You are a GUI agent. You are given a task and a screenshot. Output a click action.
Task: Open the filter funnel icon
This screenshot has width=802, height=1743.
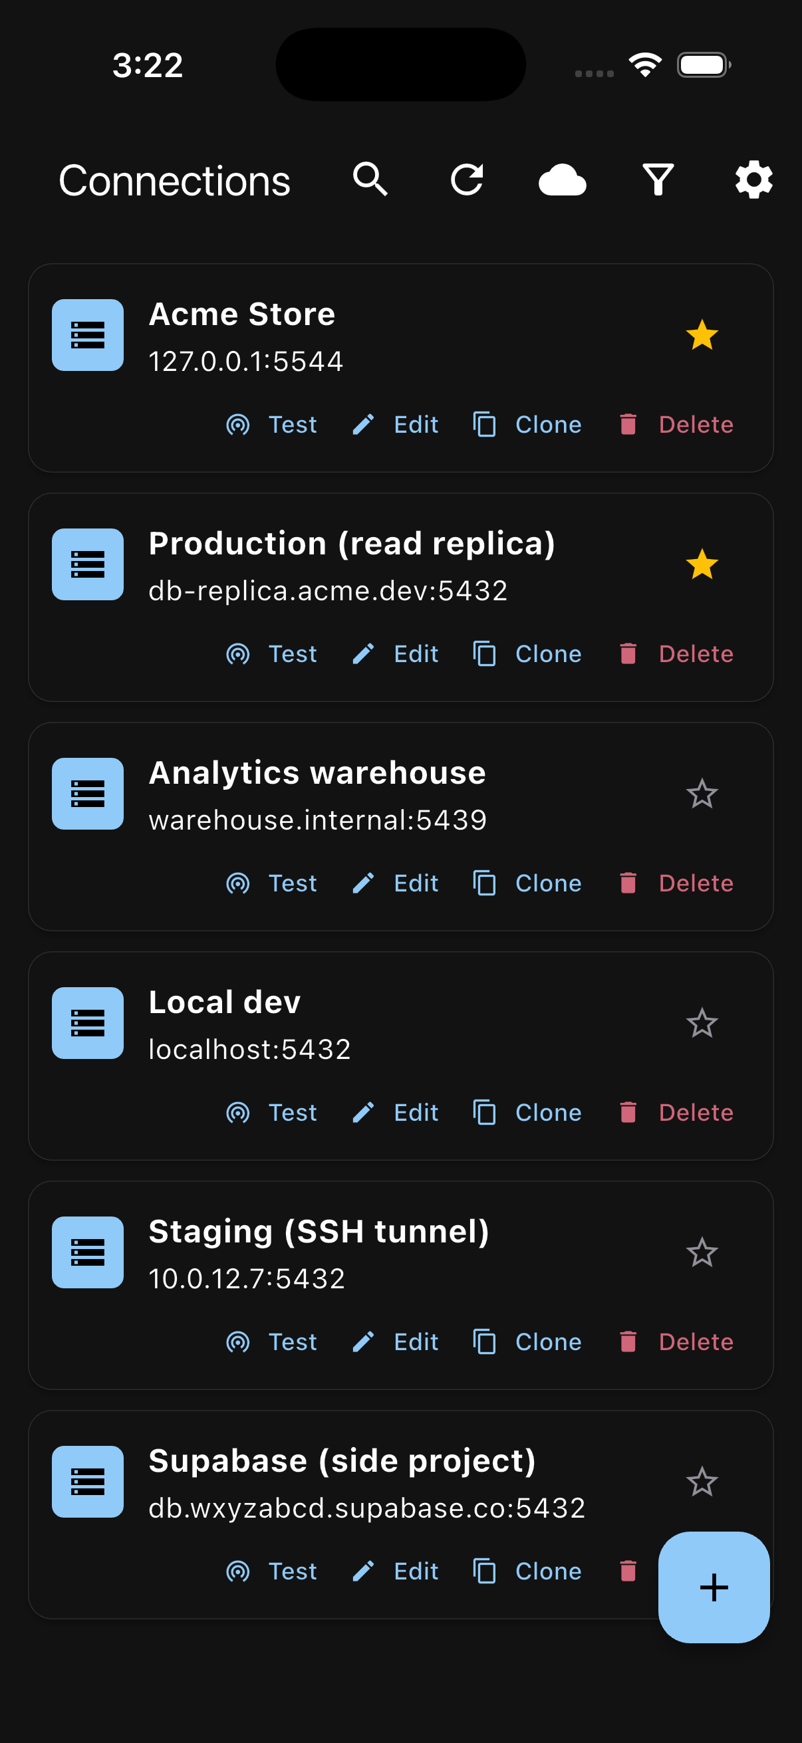(x=658, y=180)
